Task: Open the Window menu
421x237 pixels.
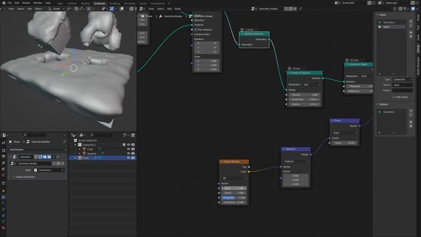Action: pyautogui.click(x=37, y=3)
